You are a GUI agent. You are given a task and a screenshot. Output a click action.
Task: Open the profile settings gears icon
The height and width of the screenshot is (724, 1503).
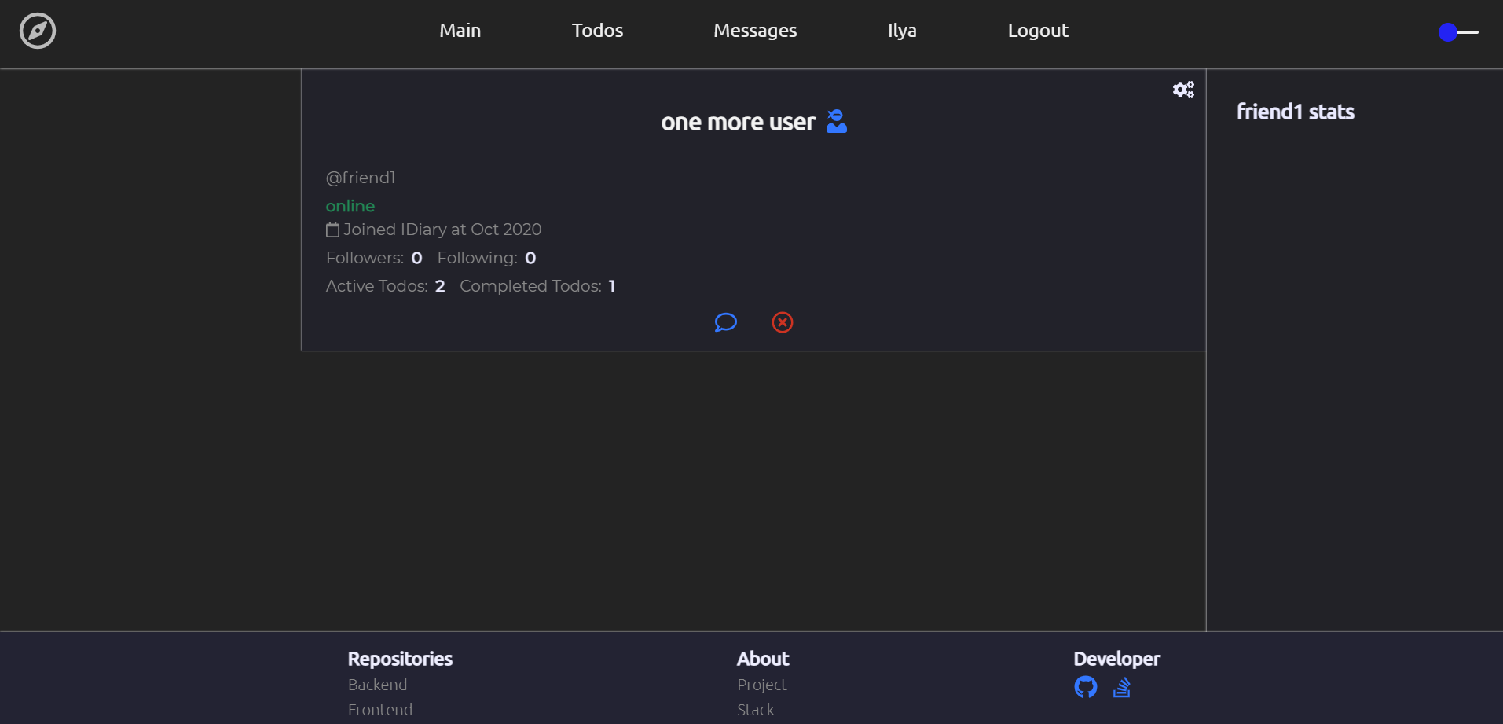1183,90
